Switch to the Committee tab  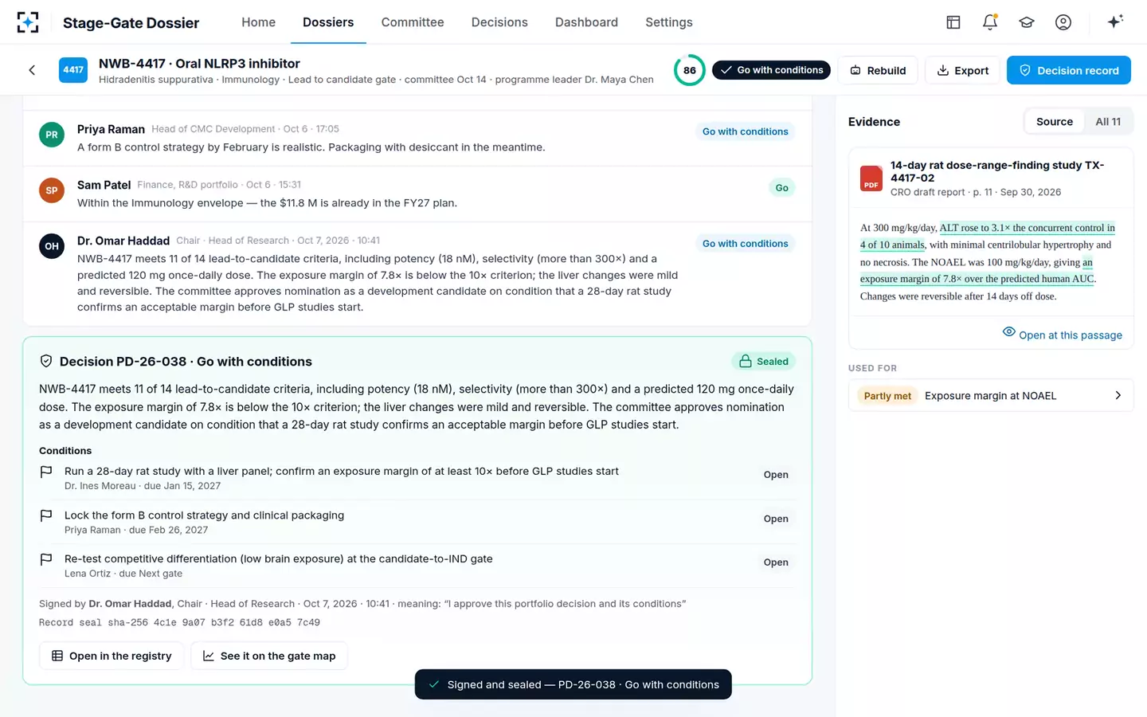413,22
